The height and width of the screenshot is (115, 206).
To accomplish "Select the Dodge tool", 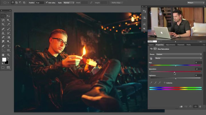I will [8, 41].
